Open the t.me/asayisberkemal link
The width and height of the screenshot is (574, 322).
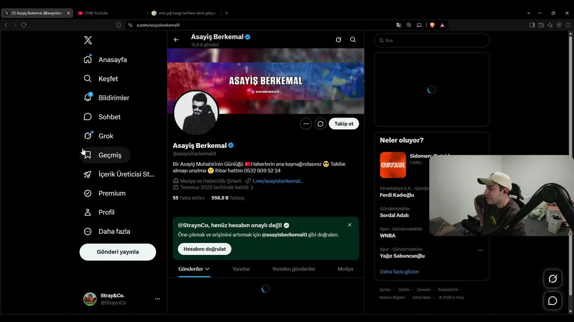point(278,181)
